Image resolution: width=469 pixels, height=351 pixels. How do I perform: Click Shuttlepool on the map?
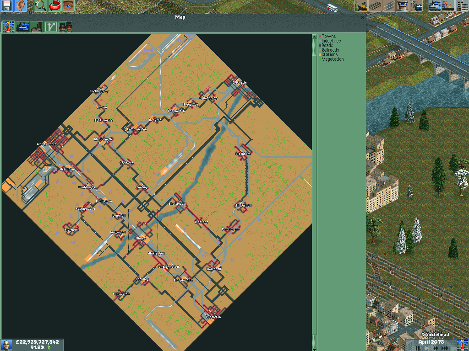[177, 203]
